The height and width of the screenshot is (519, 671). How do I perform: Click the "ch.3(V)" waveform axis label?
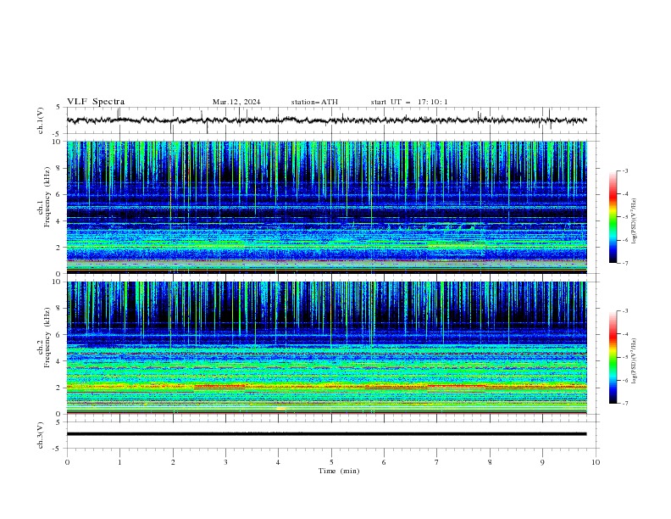point(41,435)
